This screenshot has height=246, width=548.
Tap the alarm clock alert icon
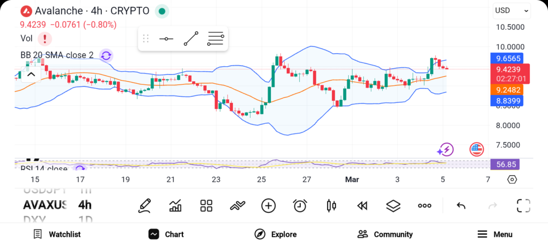(x=300, y=205)
